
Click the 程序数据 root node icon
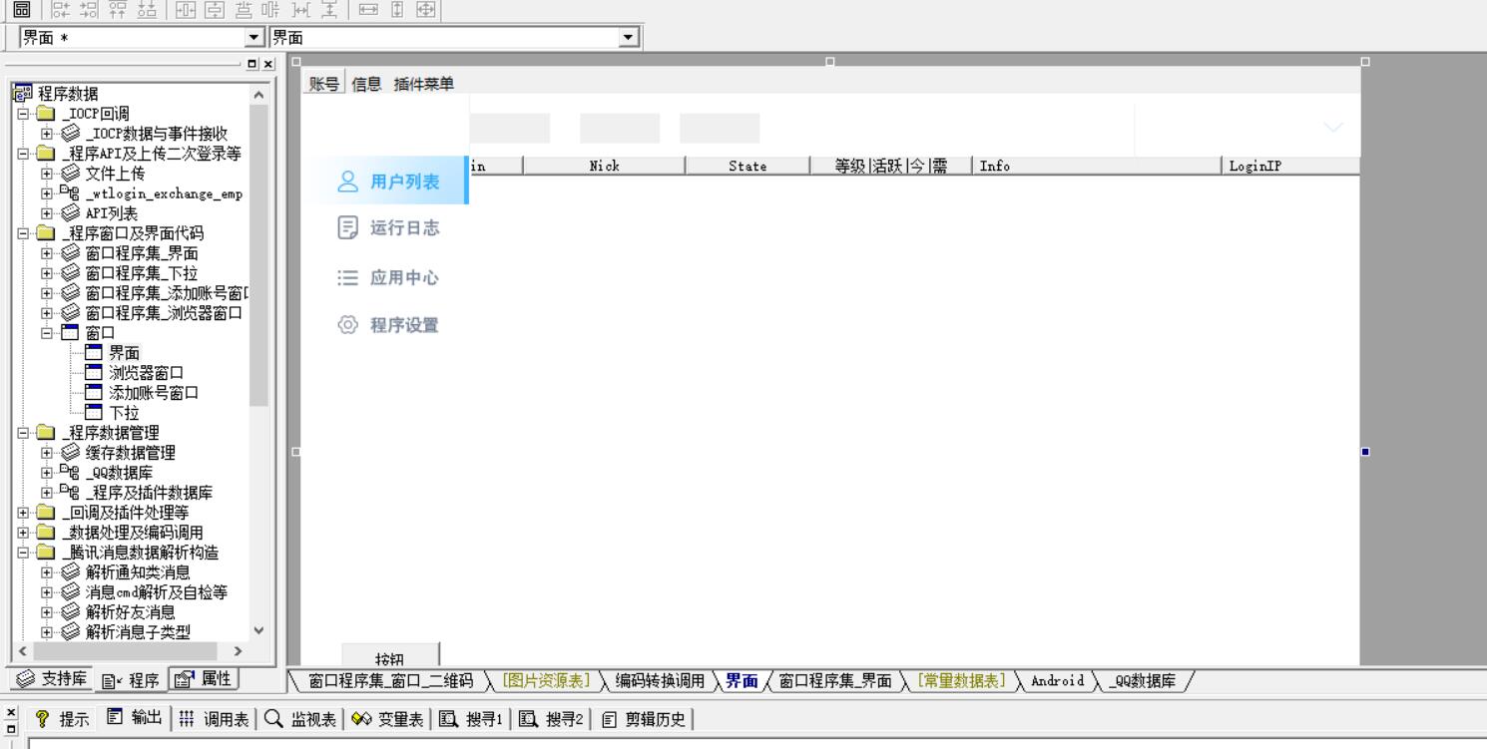point(23,94)
